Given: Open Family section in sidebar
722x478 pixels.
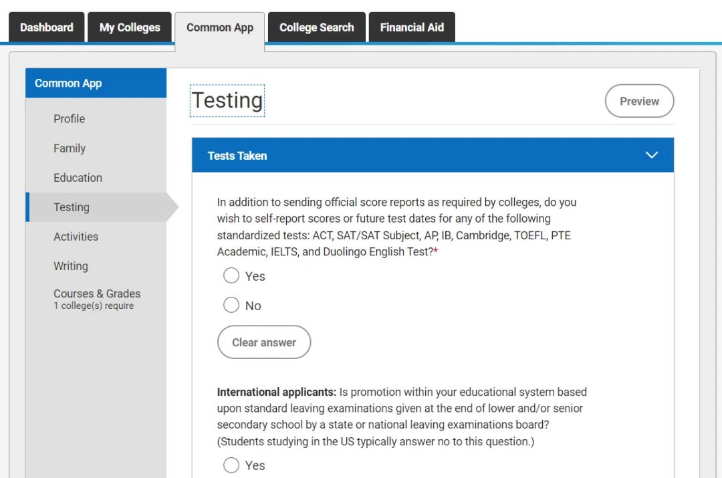Looking at the screenshot, I should tap(70, 148).
